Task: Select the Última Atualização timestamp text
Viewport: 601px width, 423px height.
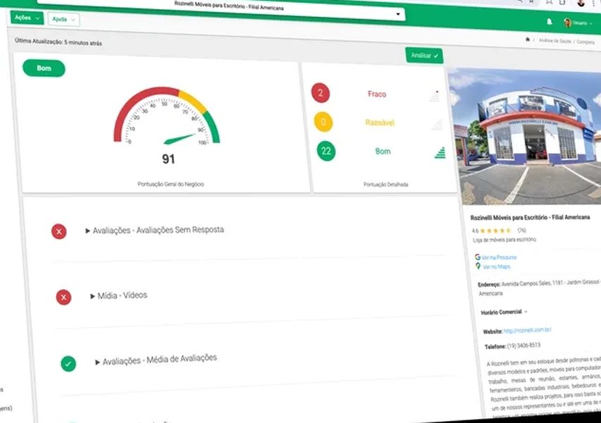Action: (x=58, y=42)
